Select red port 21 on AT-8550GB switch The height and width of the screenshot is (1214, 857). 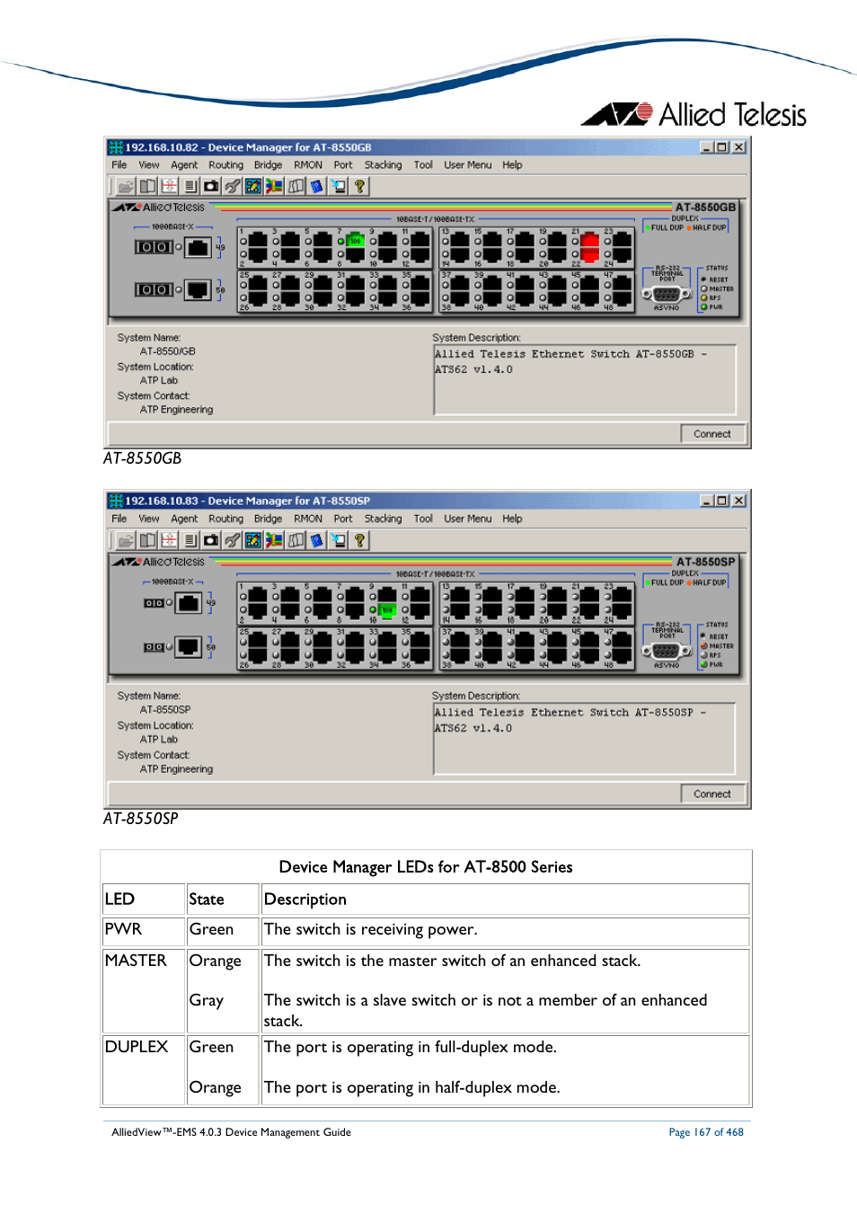click(x=590, y=241)
